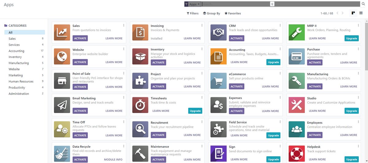The height and width of the screenshot is (163, 368).
Task: Go to next page of apps
Action: point(343,13)
